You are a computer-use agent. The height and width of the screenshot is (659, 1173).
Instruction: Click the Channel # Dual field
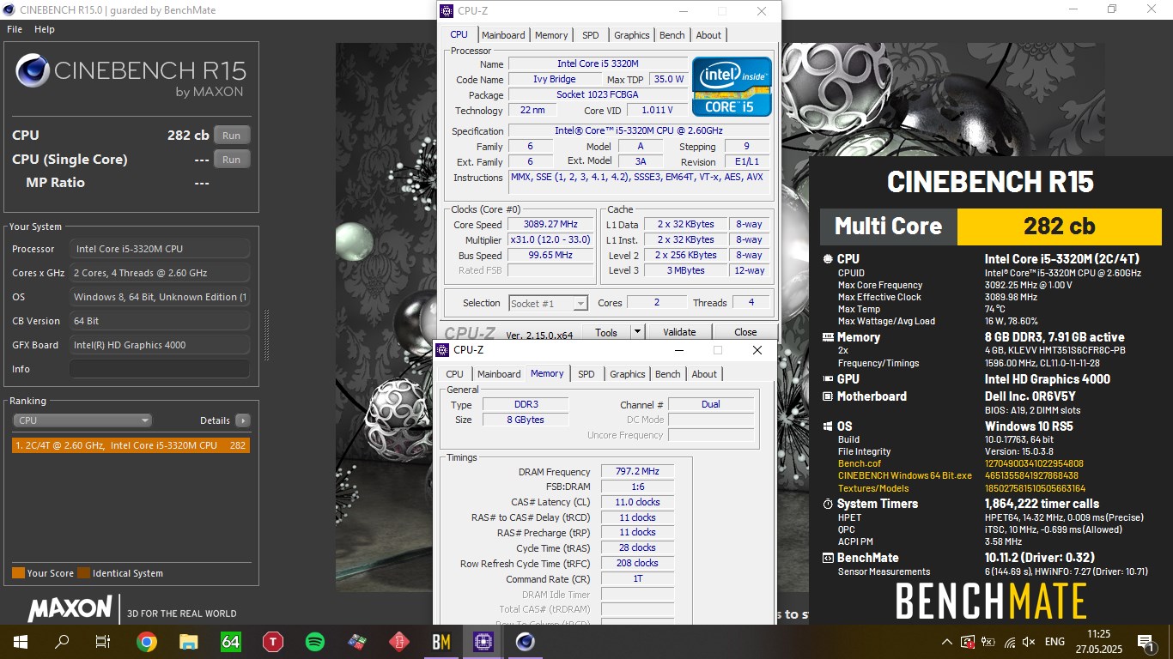[710, 404]
